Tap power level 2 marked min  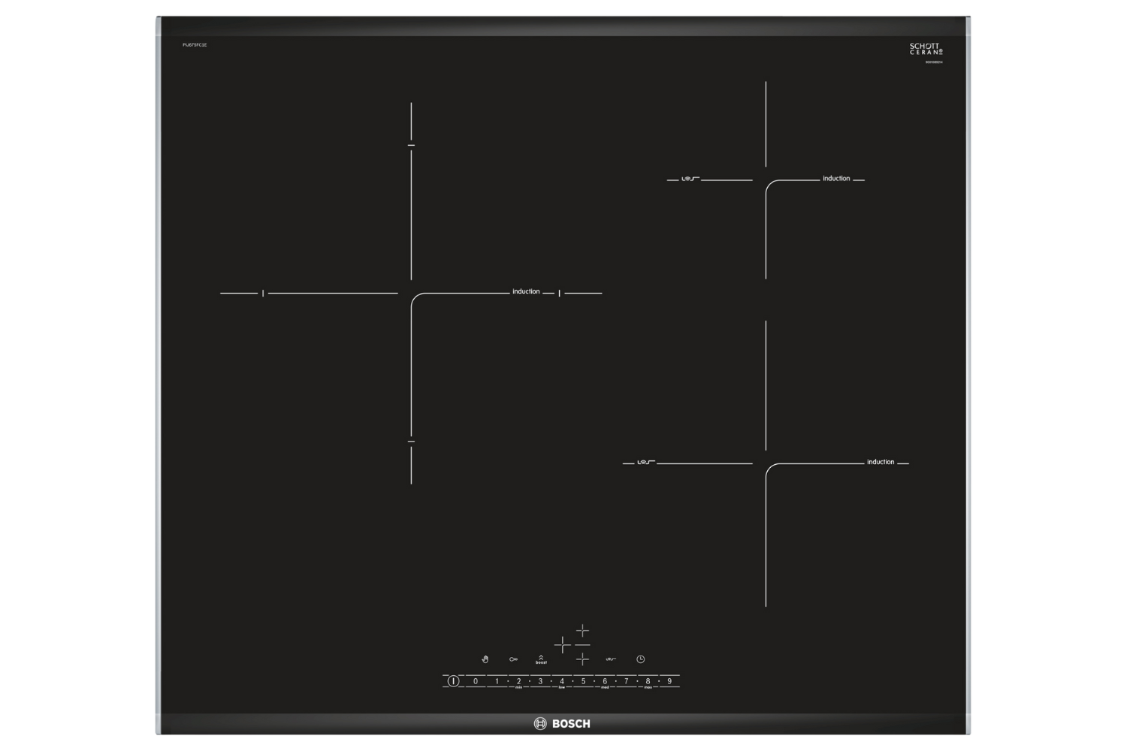(518, 681)
